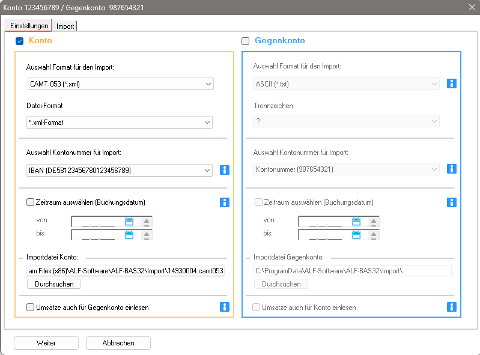This screenshot has width=480, height=355.
Task: Show info for Umsätze auch für Konto einlesen
Action: pyautogui.click(x=452, y=307)
